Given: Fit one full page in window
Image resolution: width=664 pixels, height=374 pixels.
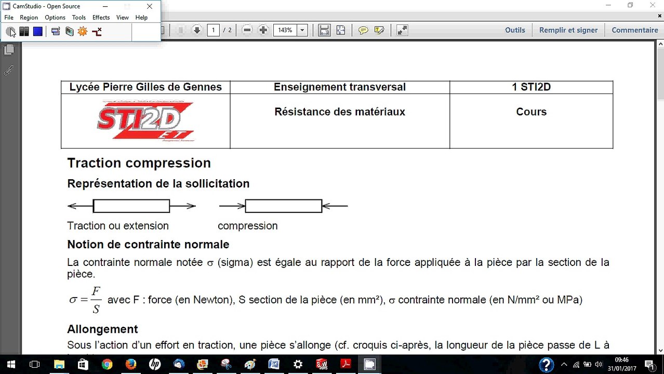Looking at the screenshot, I should pos(341,30).
